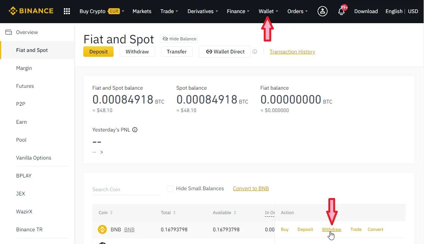Click the Yesterday's PNL info icon

pyautogui.click(x=134, y=130)
